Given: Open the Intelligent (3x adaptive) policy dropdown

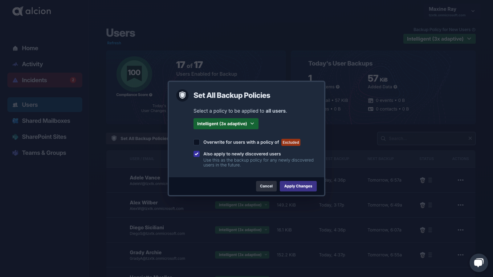Looking at the screenshot, I should click(226, 124).
